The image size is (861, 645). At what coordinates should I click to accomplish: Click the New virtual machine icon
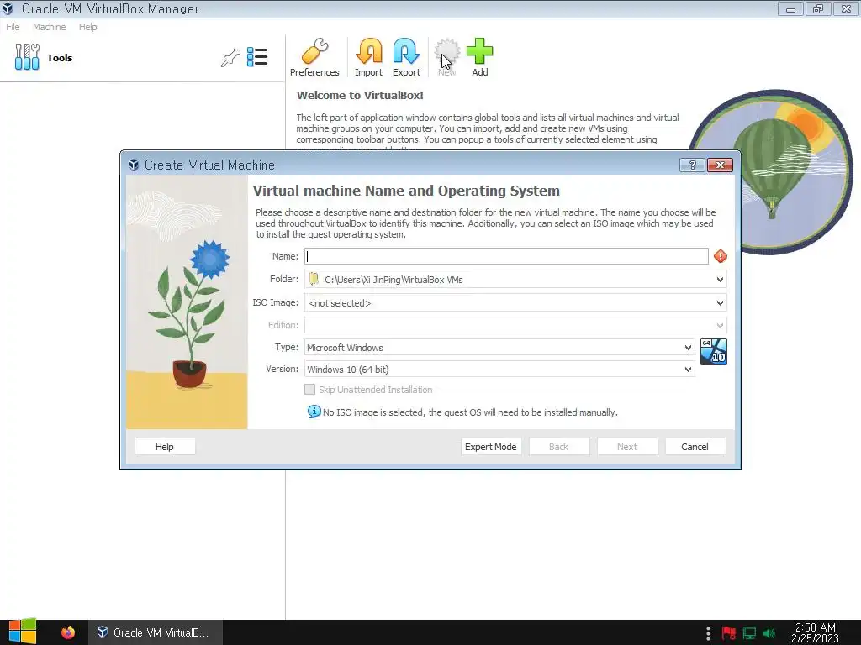[447, 51]
